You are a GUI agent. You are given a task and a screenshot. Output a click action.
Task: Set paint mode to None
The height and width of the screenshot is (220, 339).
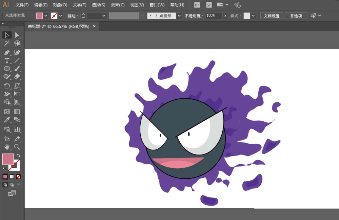pos(19,176)
